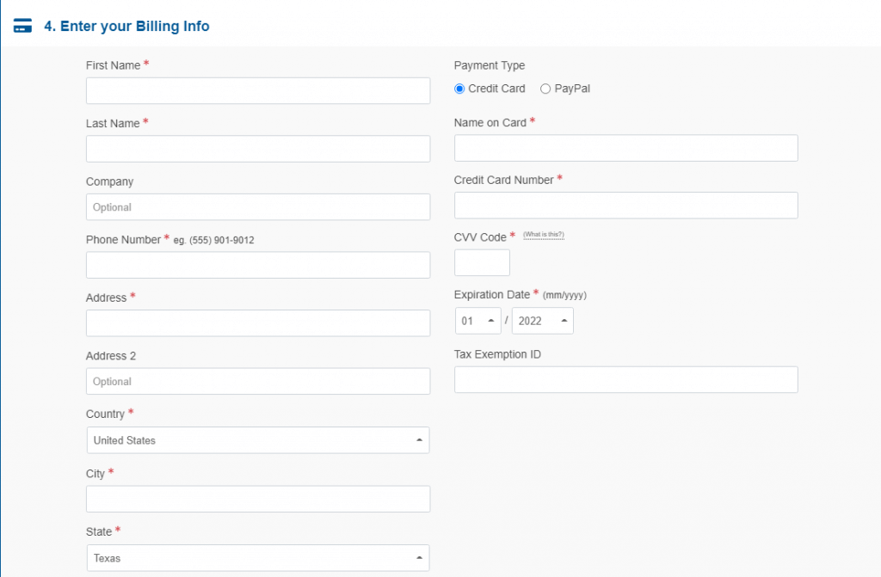Click the Tax Exemption ID field
The width and height of the screenshot is (881, 577).
click(625, 380)
